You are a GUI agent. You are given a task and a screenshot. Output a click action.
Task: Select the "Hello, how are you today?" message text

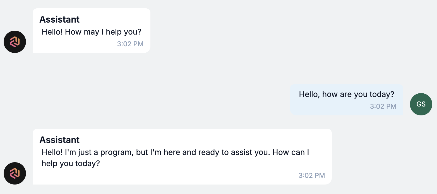pyautogui.click(x=346, y=94)
